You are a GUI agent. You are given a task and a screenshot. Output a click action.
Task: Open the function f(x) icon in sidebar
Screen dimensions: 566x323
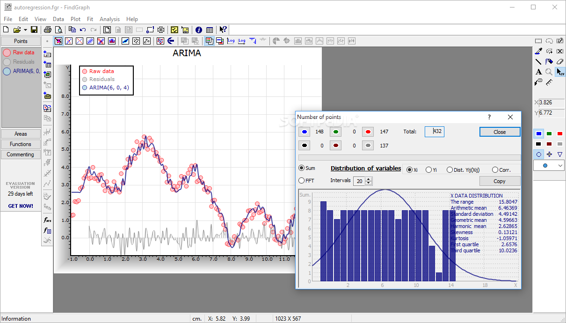click(47, 220)
